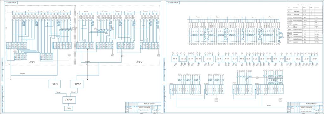Click the right sheet title block stamp

305,107
